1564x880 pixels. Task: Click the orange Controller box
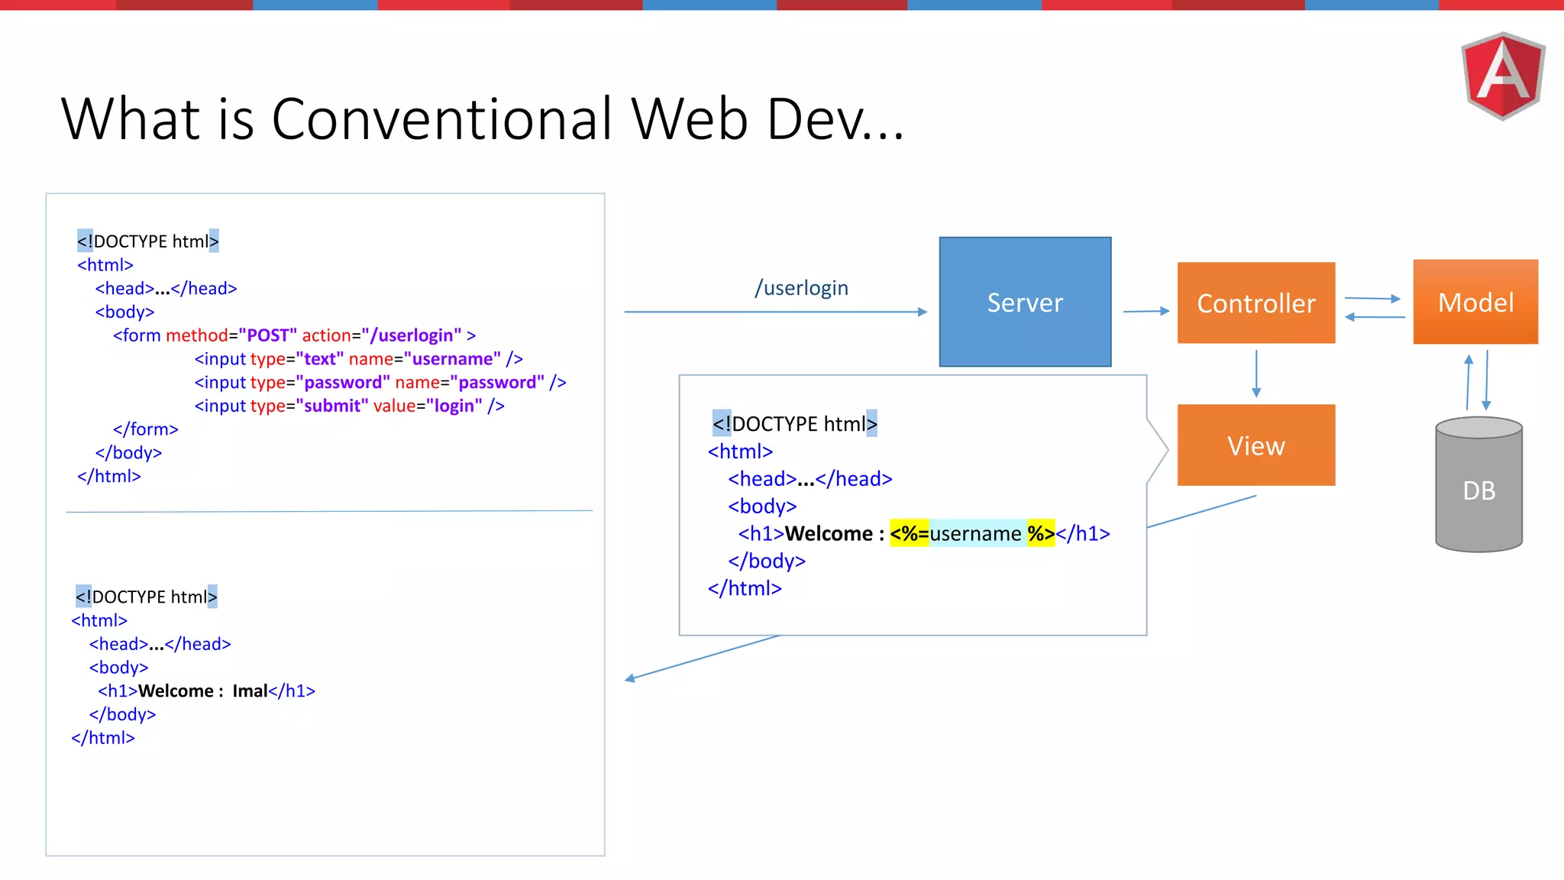click(x=1255, y=303)
